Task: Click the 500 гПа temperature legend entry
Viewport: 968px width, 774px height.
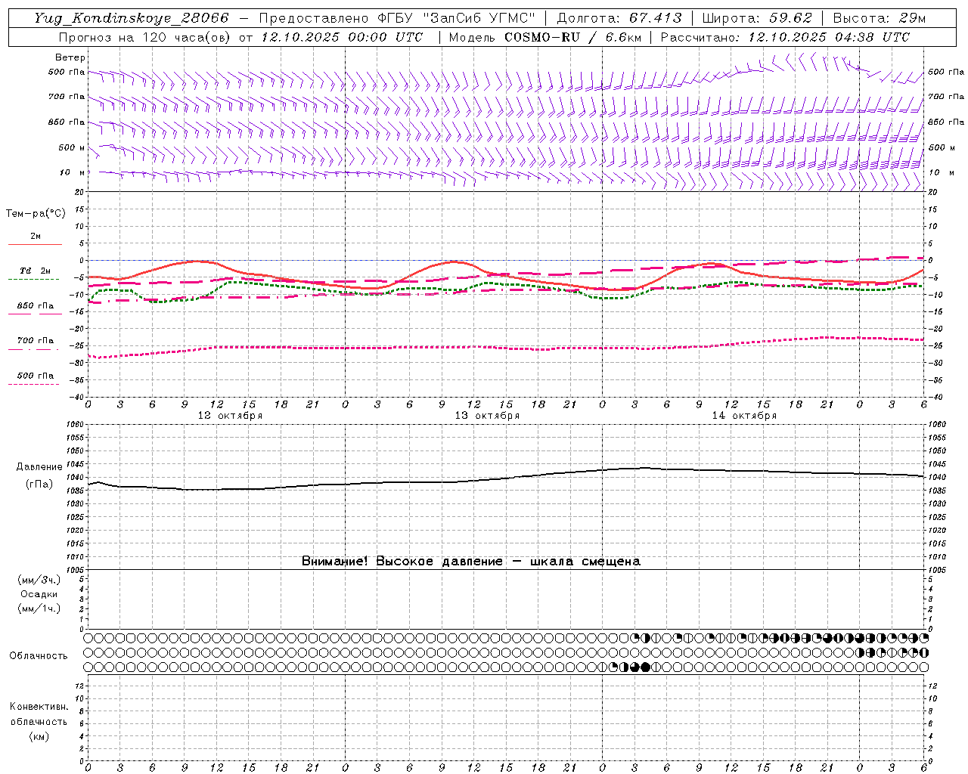Action: tap(36, 376)
